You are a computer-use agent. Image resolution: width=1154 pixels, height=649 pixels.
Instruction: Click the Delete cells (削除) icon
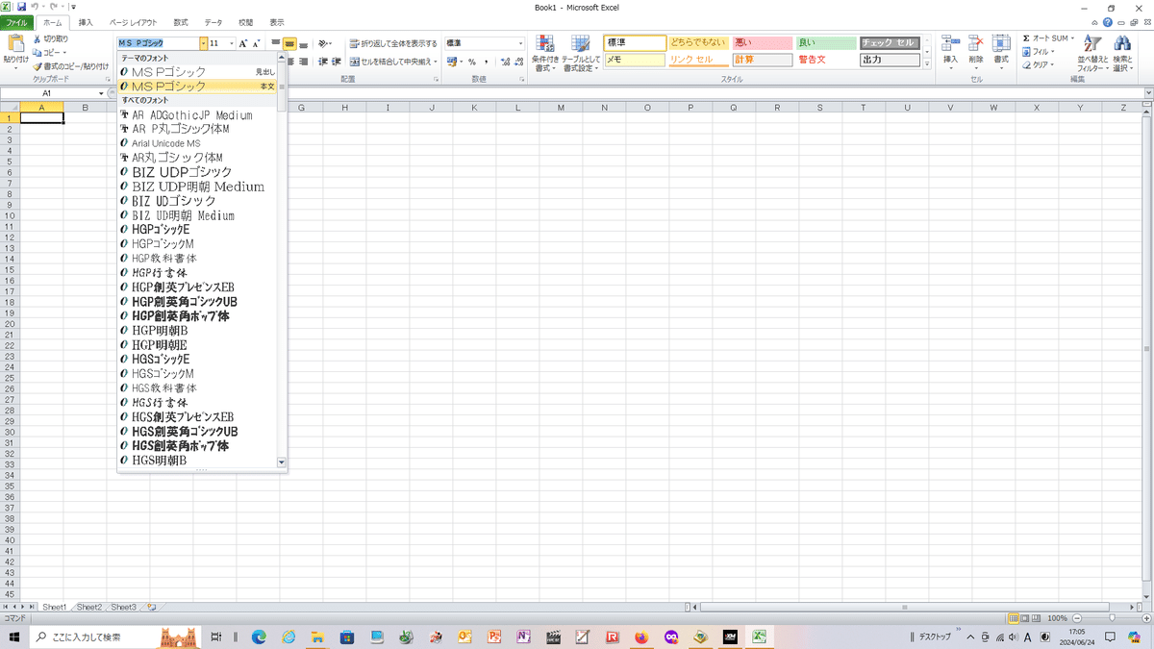tap(976, 44)
